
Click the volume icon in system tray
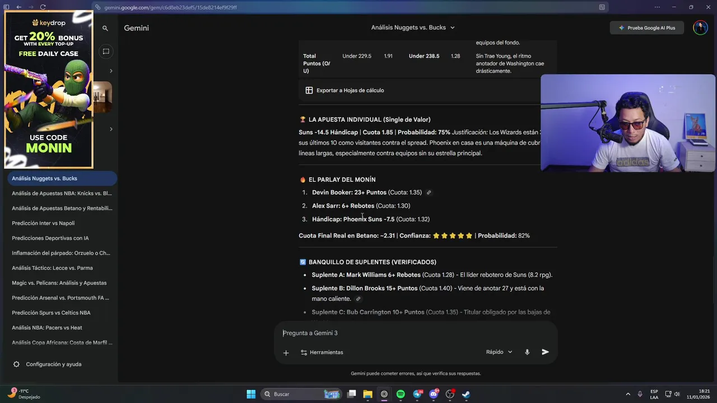coord(677,394)
